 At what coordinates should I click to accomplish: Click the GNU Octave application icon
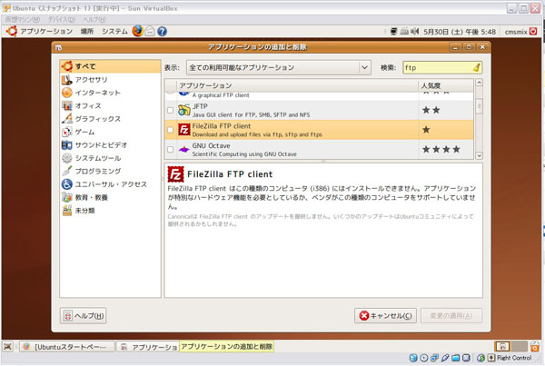pyautogui.click(x=183, y=150)
